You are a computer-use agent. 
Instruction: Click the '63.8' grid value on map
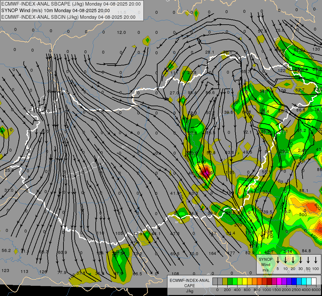coord(229,152)
